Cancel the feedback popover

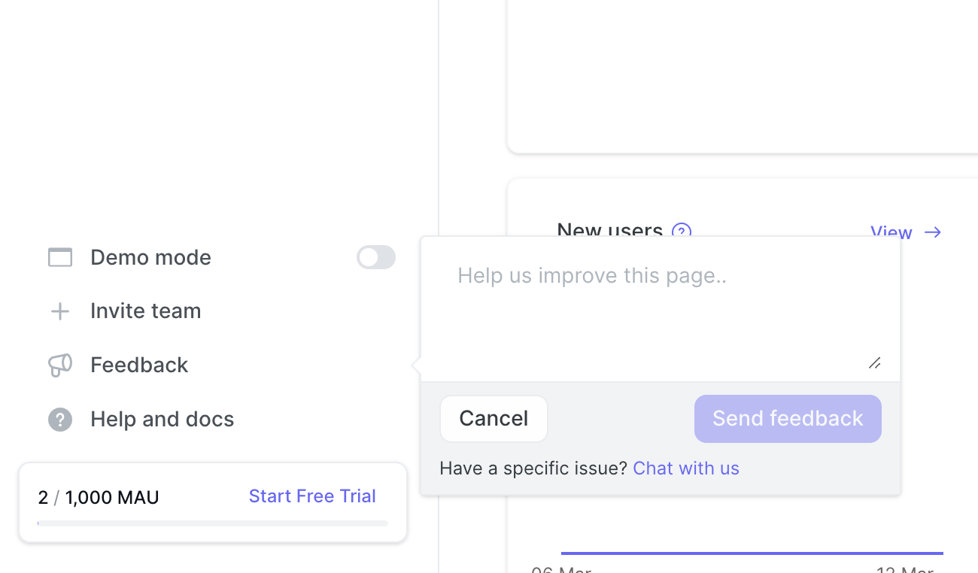494,419
